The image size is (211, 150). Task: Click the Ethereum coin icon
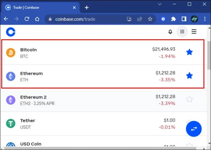pyautogui.click(x=11, y=76)
